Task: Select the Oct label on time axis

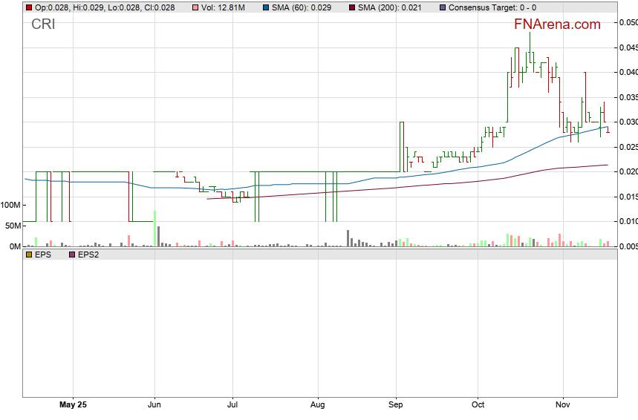Action: pos(478,405)
